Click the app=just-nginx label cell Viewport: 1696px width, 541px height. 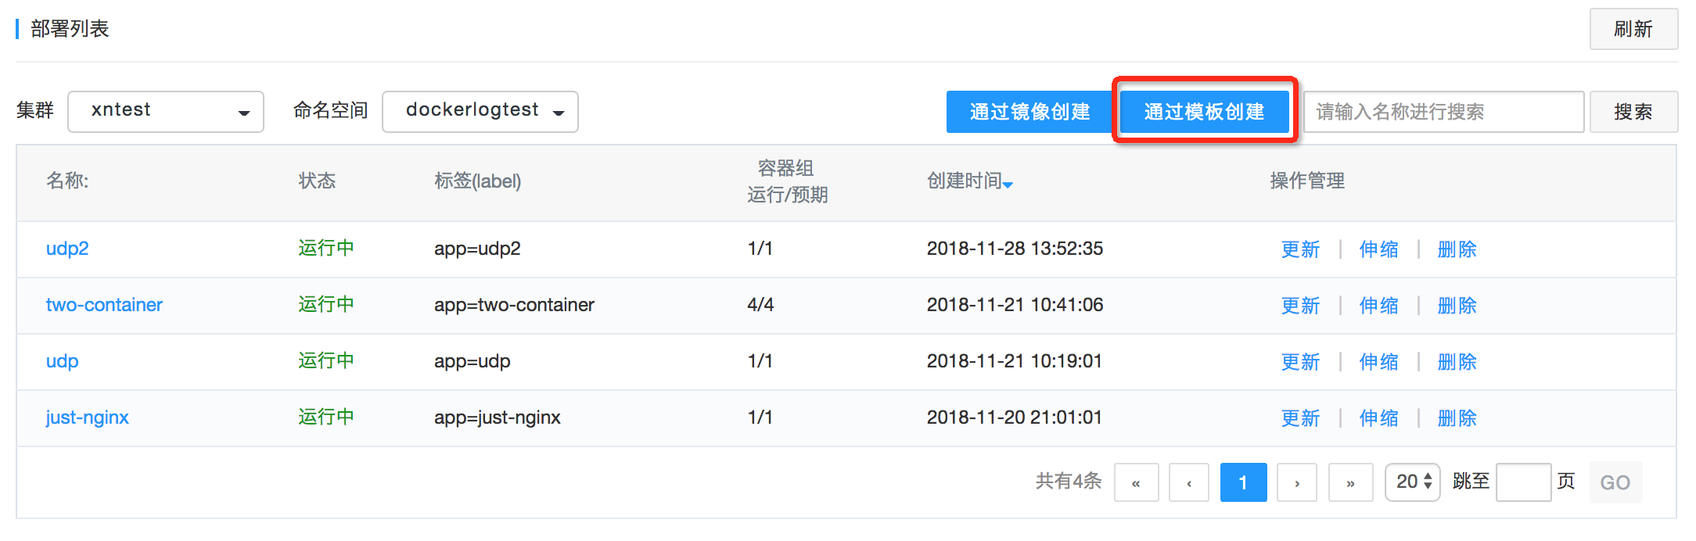click(x=498, y=417)
